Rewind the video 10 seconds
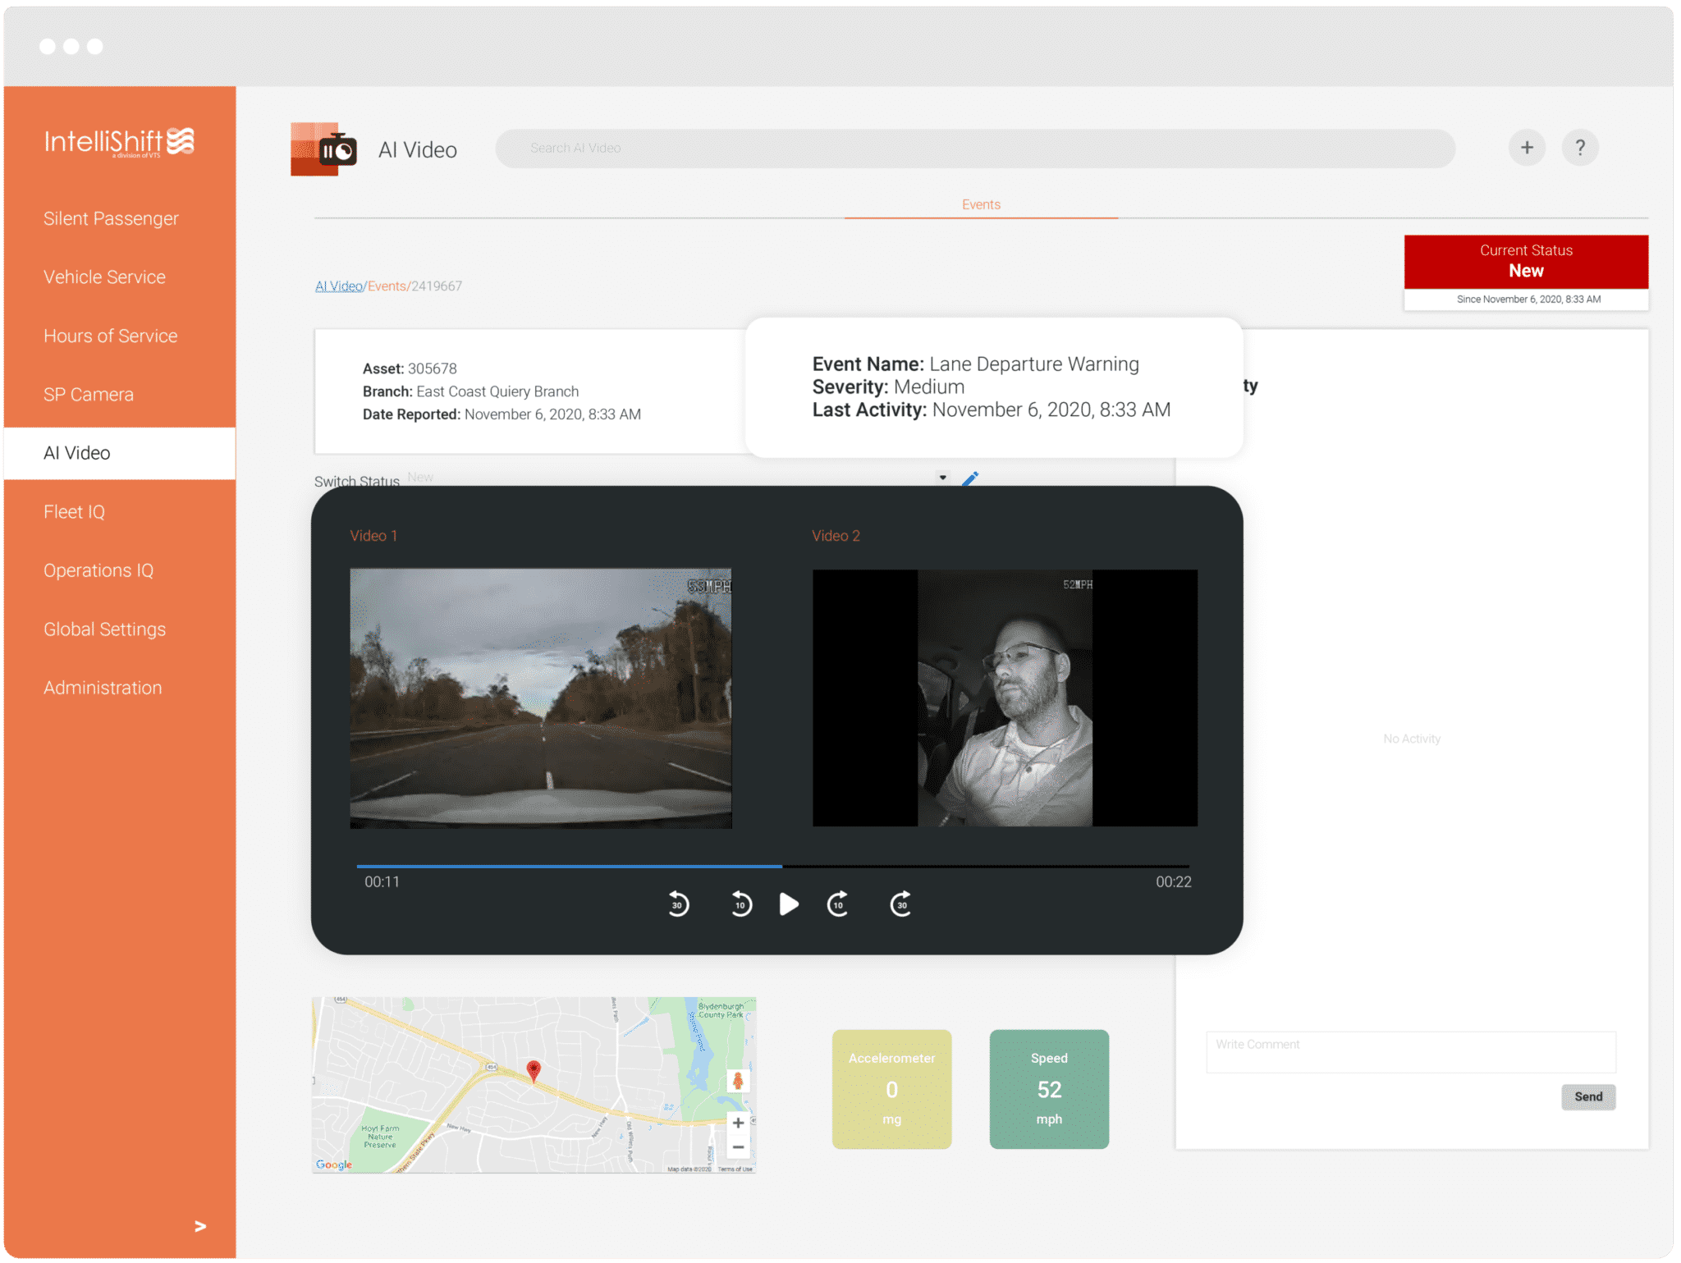The height and width of the screenshot is (1263, 1681). tap(740, 904)
